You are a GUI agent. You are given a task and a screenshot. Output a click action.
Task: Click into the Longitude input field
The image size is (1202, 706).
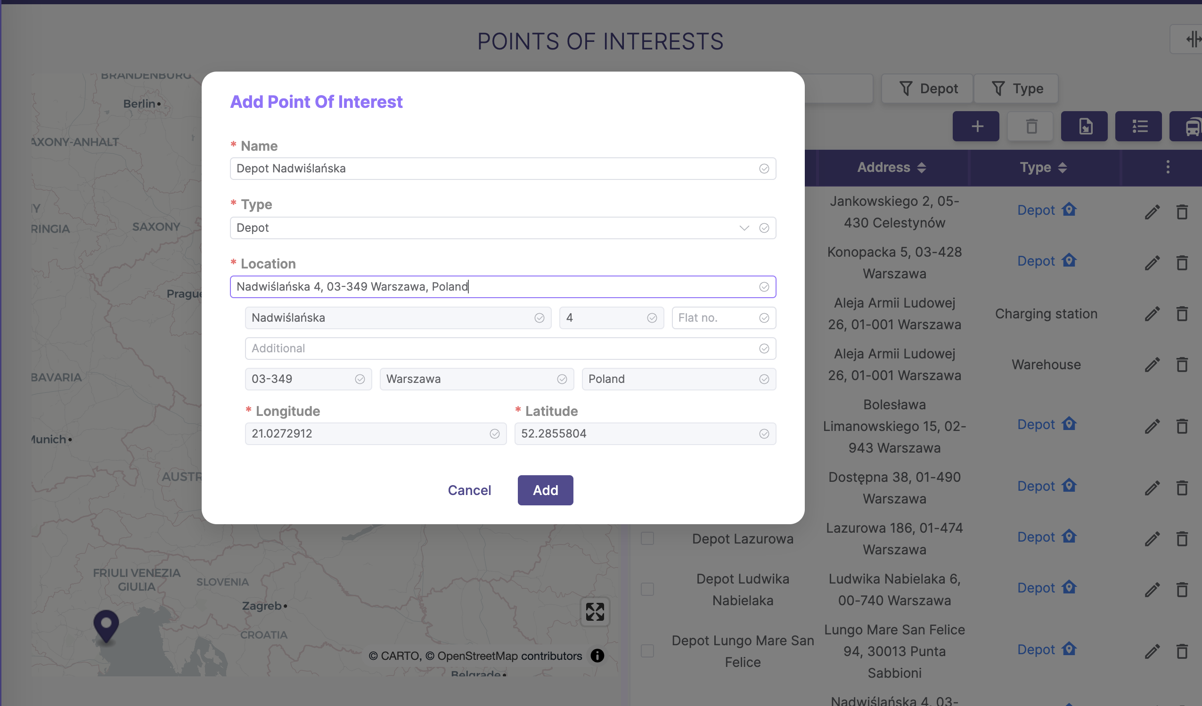(376, 434)
